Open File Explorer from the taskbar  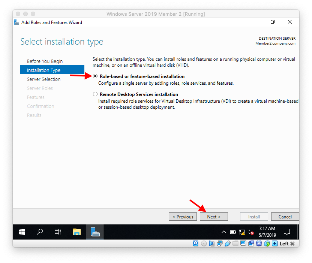[x=76, y=232]
